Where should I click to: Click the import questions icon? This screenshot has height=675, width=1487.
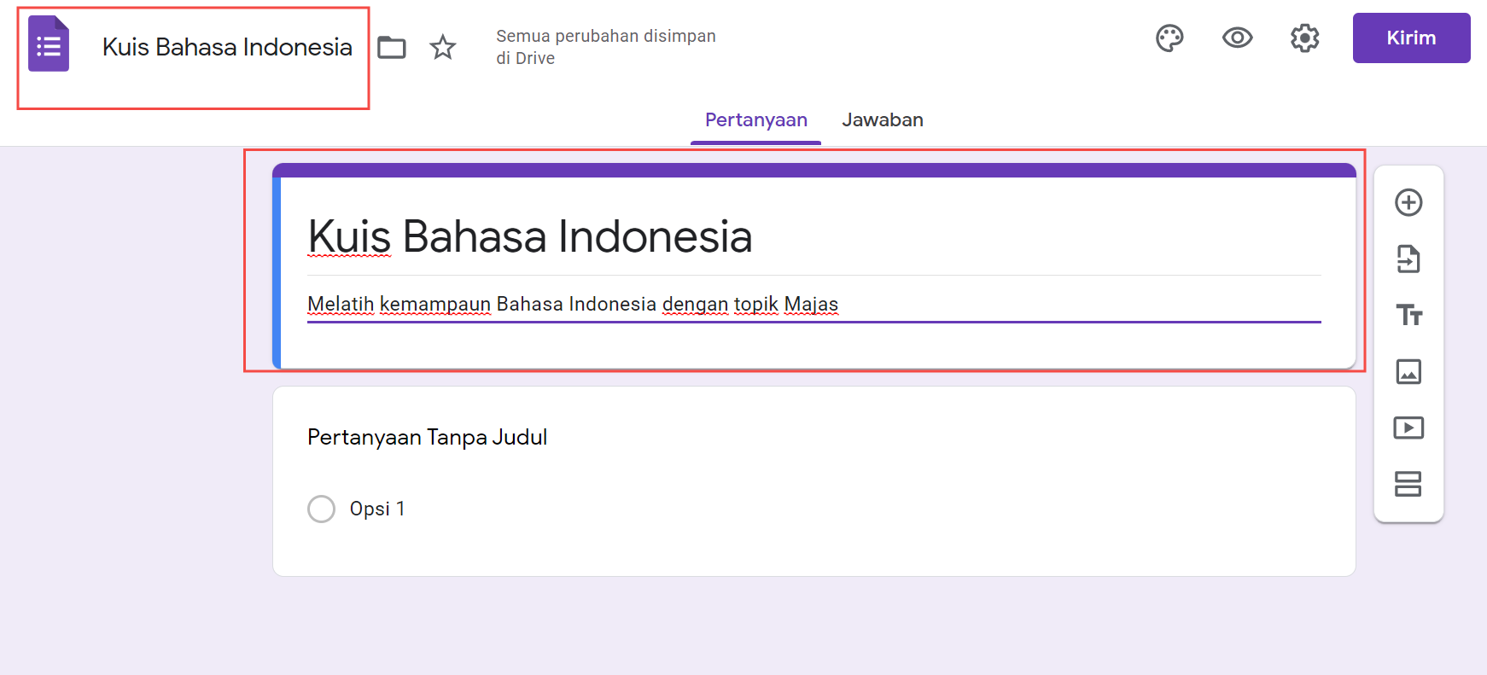coord(1408,259)
